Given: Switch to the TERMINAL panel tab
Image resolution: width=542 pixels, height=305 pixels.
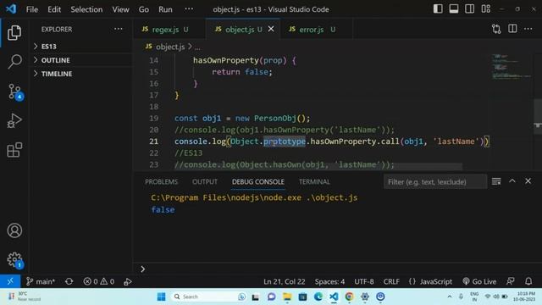Looking at the screenshot, I should [x=314, y=181].
